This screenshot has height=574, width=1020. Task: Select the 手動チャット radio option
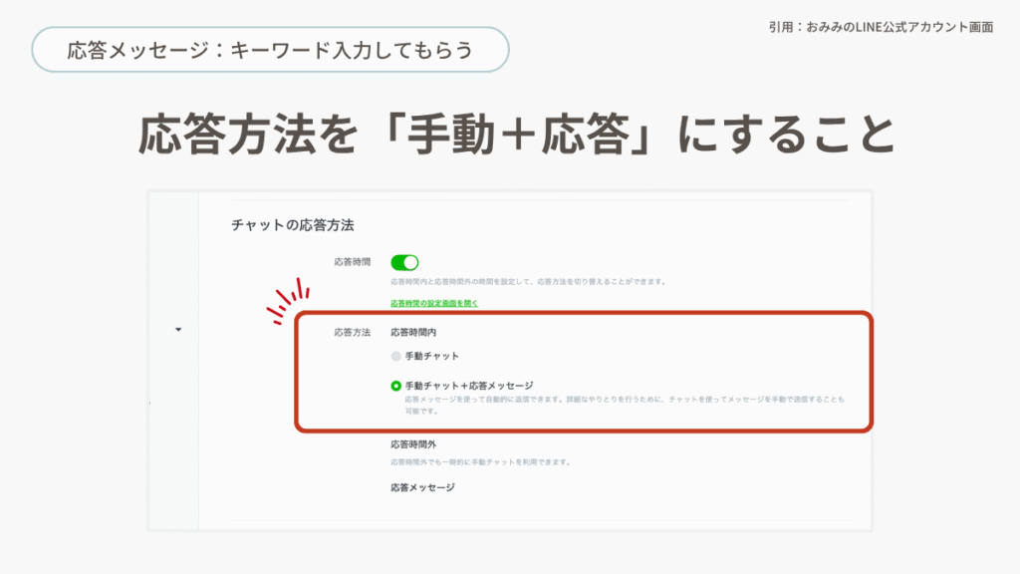click(395, 355)
